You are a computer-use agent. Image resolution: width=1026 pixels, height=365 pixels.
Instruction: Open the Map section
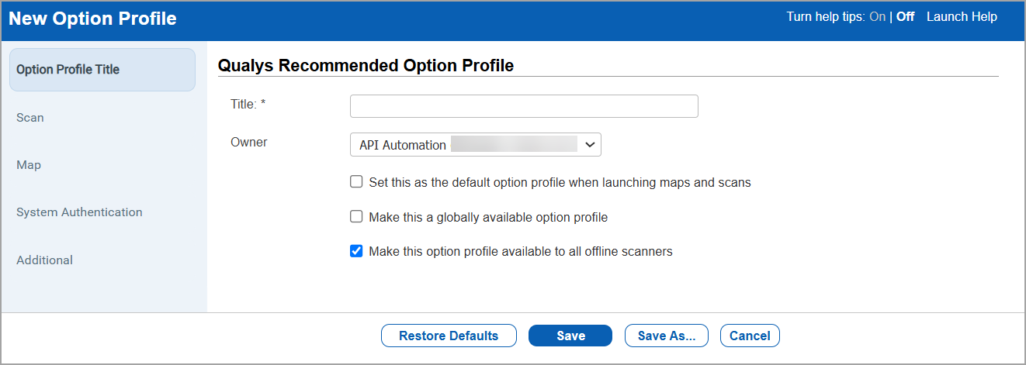pyautogui.click(x=29, y=165)
